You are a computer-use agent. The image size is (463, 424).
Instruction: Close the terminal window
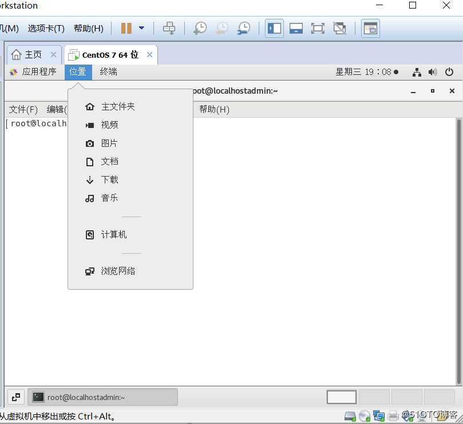[x=452, y=91]
